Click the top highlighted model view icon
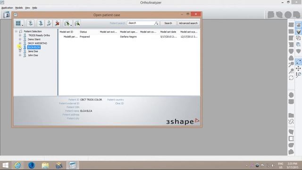 pyautogui.click(x=299, y=25)
